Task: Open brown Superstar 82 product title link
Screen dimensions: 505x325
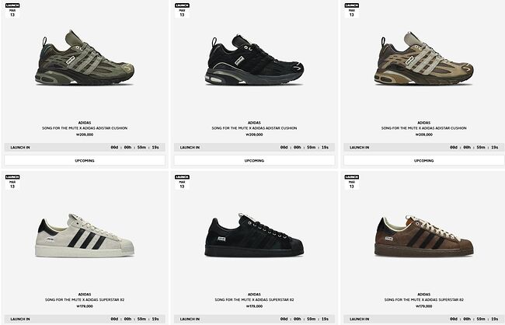Action: pyautogui.click(x=424, y=299)
